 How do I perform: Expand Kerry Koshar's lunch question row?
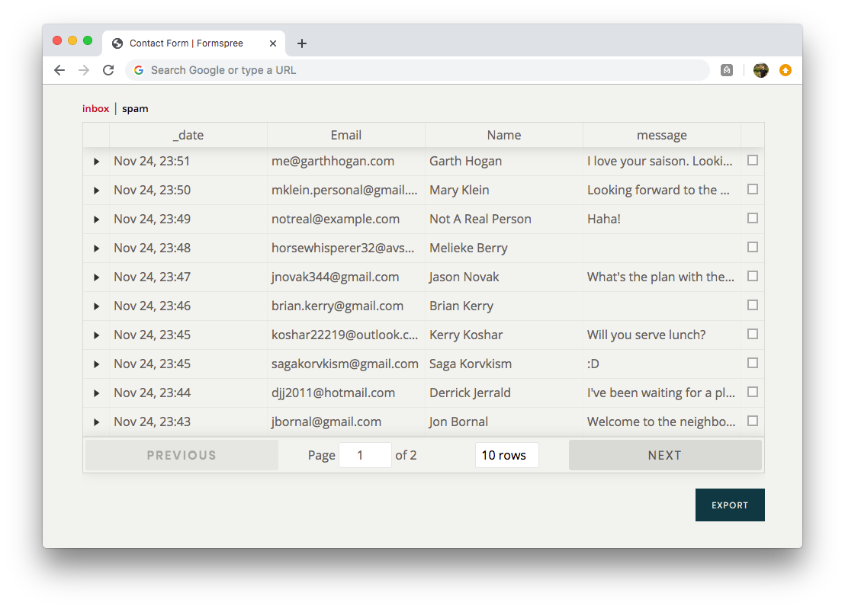coord(95,335)
